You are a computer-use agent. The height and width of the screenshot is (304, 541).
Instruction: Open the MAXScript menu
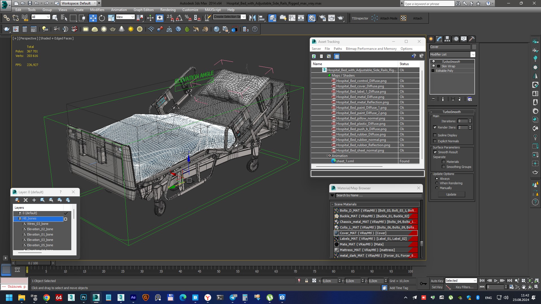click(213, 10)
